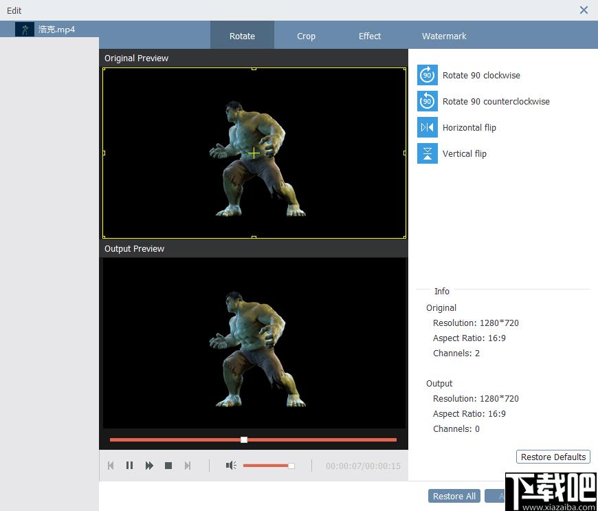This screenshot has width=598, height=511.
Task: Fast forward the video
Action: tap(149, 466)
